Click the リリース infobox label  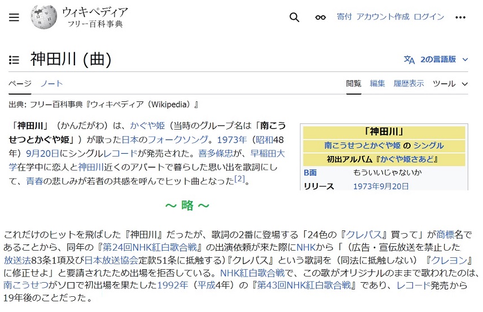319,186
